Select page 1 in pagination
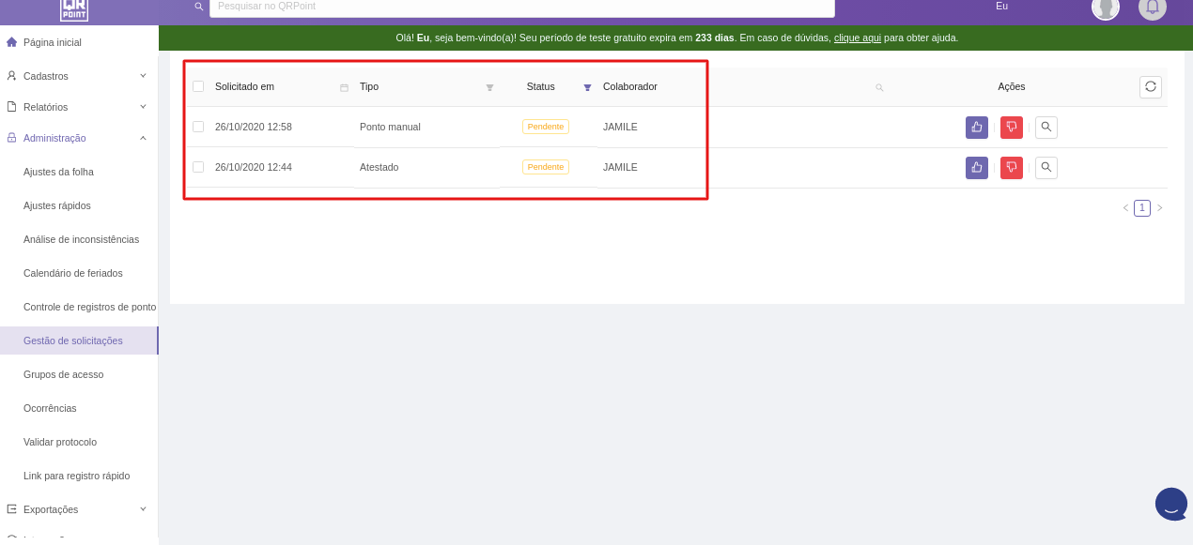Viewport: 1193px width, 545px height. pyautogui.click(x=1142, y=208)
